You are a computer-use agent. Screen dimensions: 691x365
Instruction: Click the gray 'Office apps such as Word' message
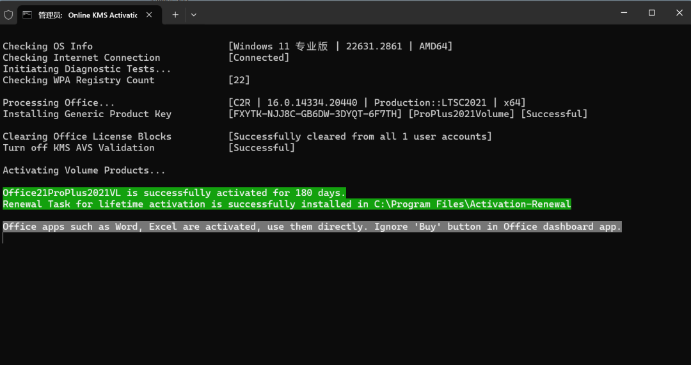(x=312, y=227)
